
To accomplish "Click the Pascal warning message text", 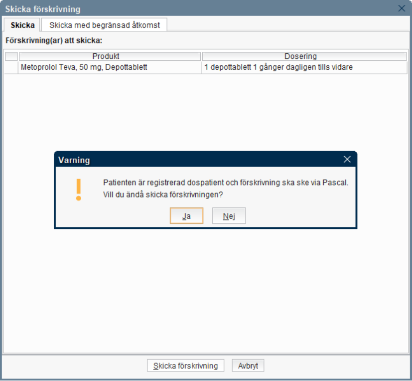I will point(225,183).
